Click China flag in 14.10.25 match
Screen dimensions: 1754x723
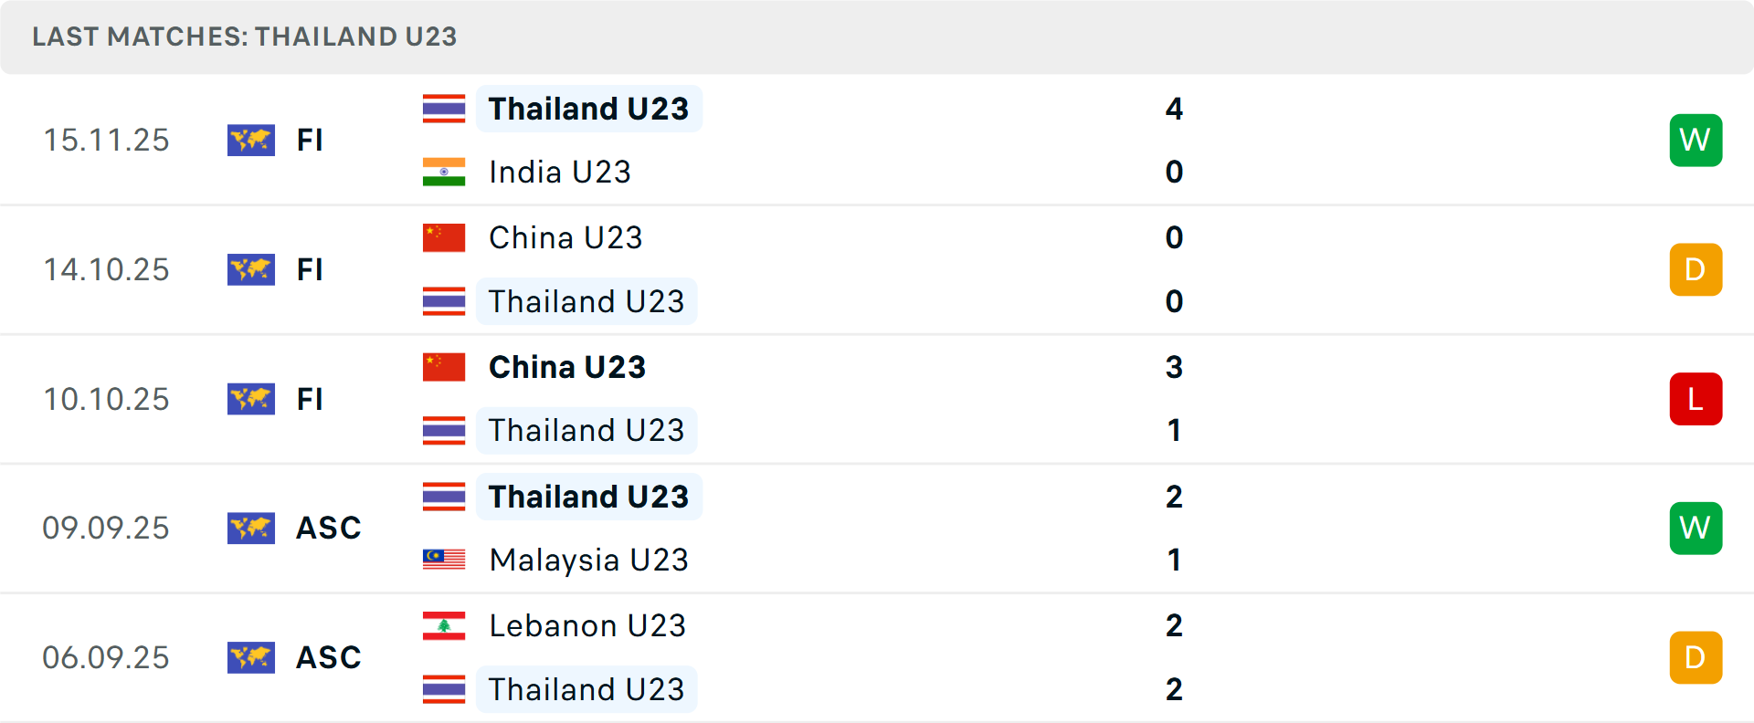(x=444, y=237)
